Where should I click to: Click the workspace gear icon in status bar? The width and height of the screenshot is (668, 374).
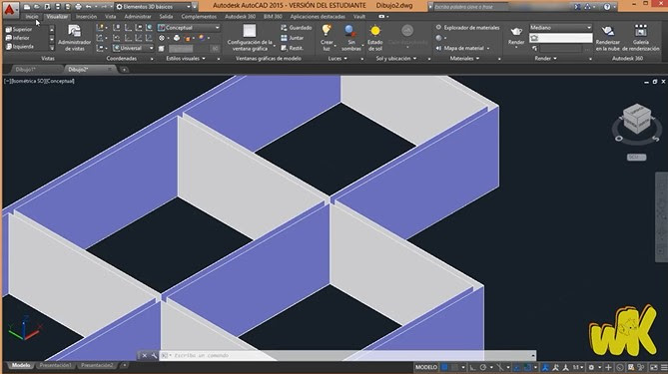tap(591, 367)
